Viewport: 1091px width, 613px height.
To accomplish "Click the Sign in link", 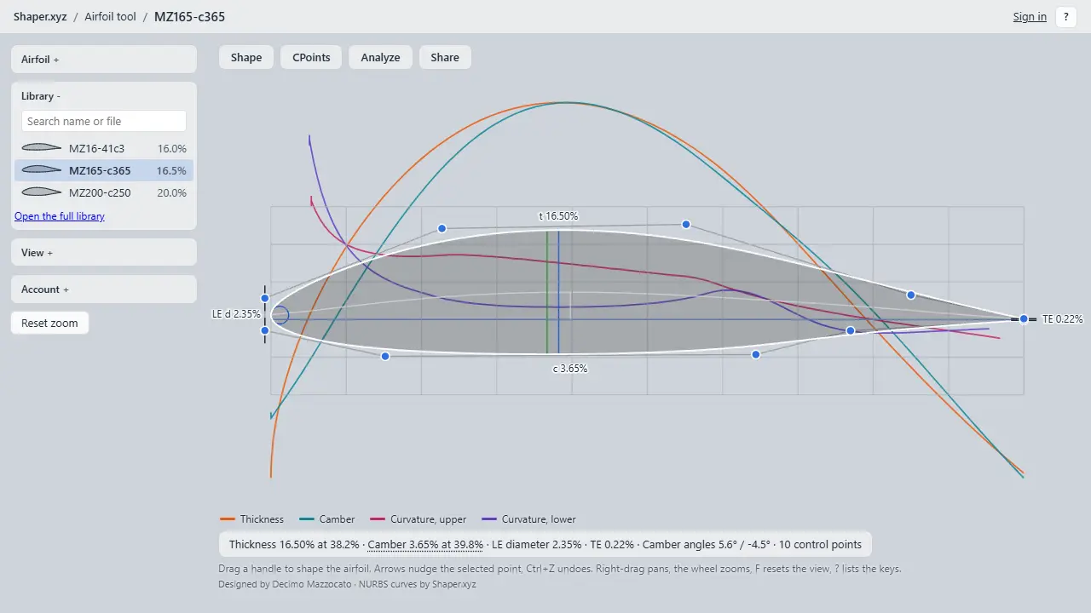I will (1030, 17).
